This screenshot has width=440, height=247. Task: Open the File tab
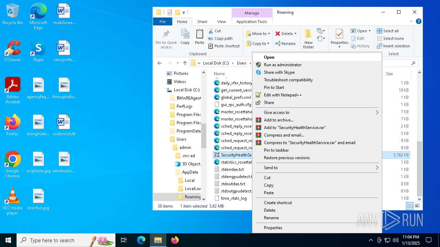[163, 22]
